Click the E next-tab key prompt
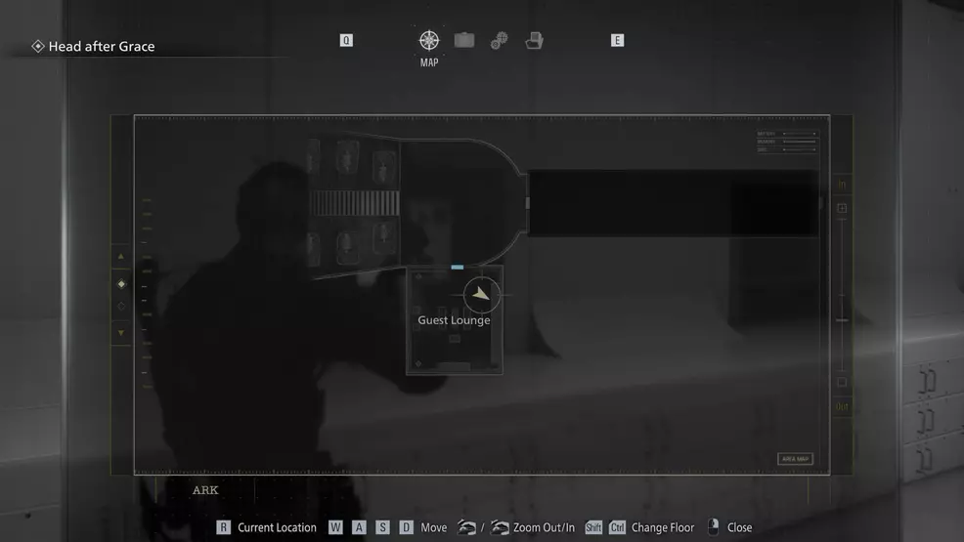The image size is (964, 542). (617, 40)
